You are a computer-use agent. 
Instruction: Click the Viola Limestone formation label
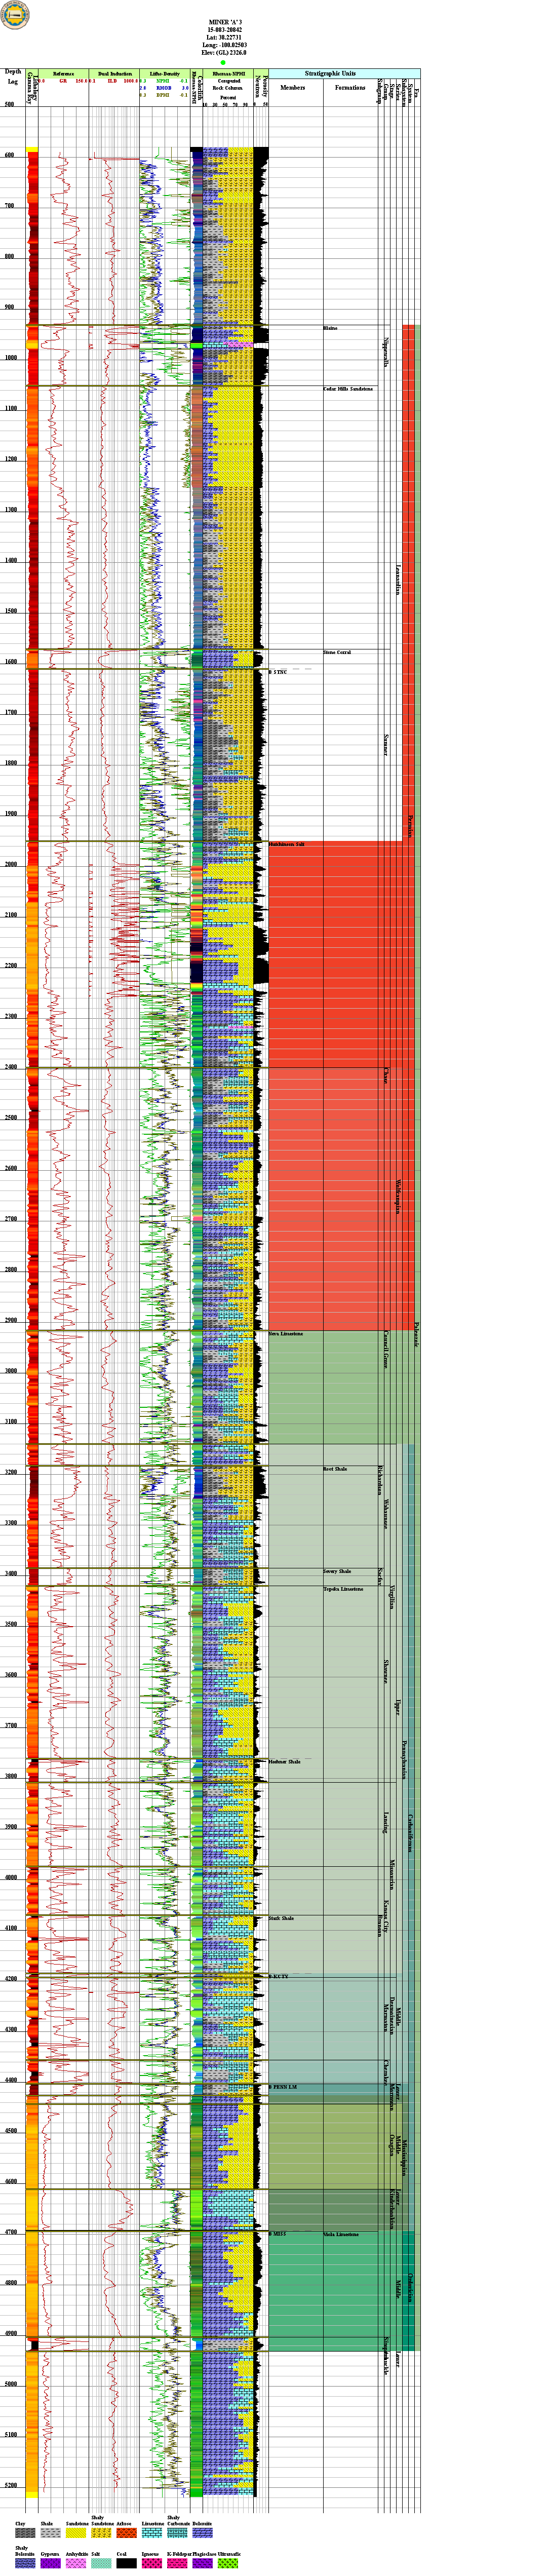point(341,2234)
